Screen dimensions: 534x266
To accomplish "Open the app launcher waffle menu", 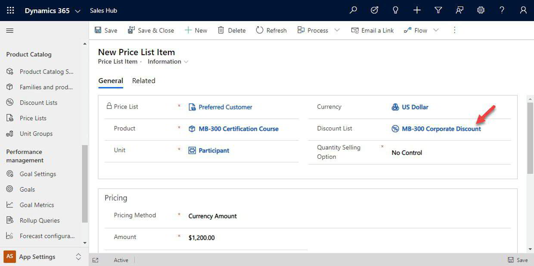I will coord(9,10).
